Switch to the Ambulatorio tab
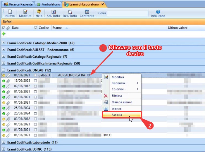Image resolution: width=205 pixels, height=152 pixels. pyautogui.click(x=49, y=4)
